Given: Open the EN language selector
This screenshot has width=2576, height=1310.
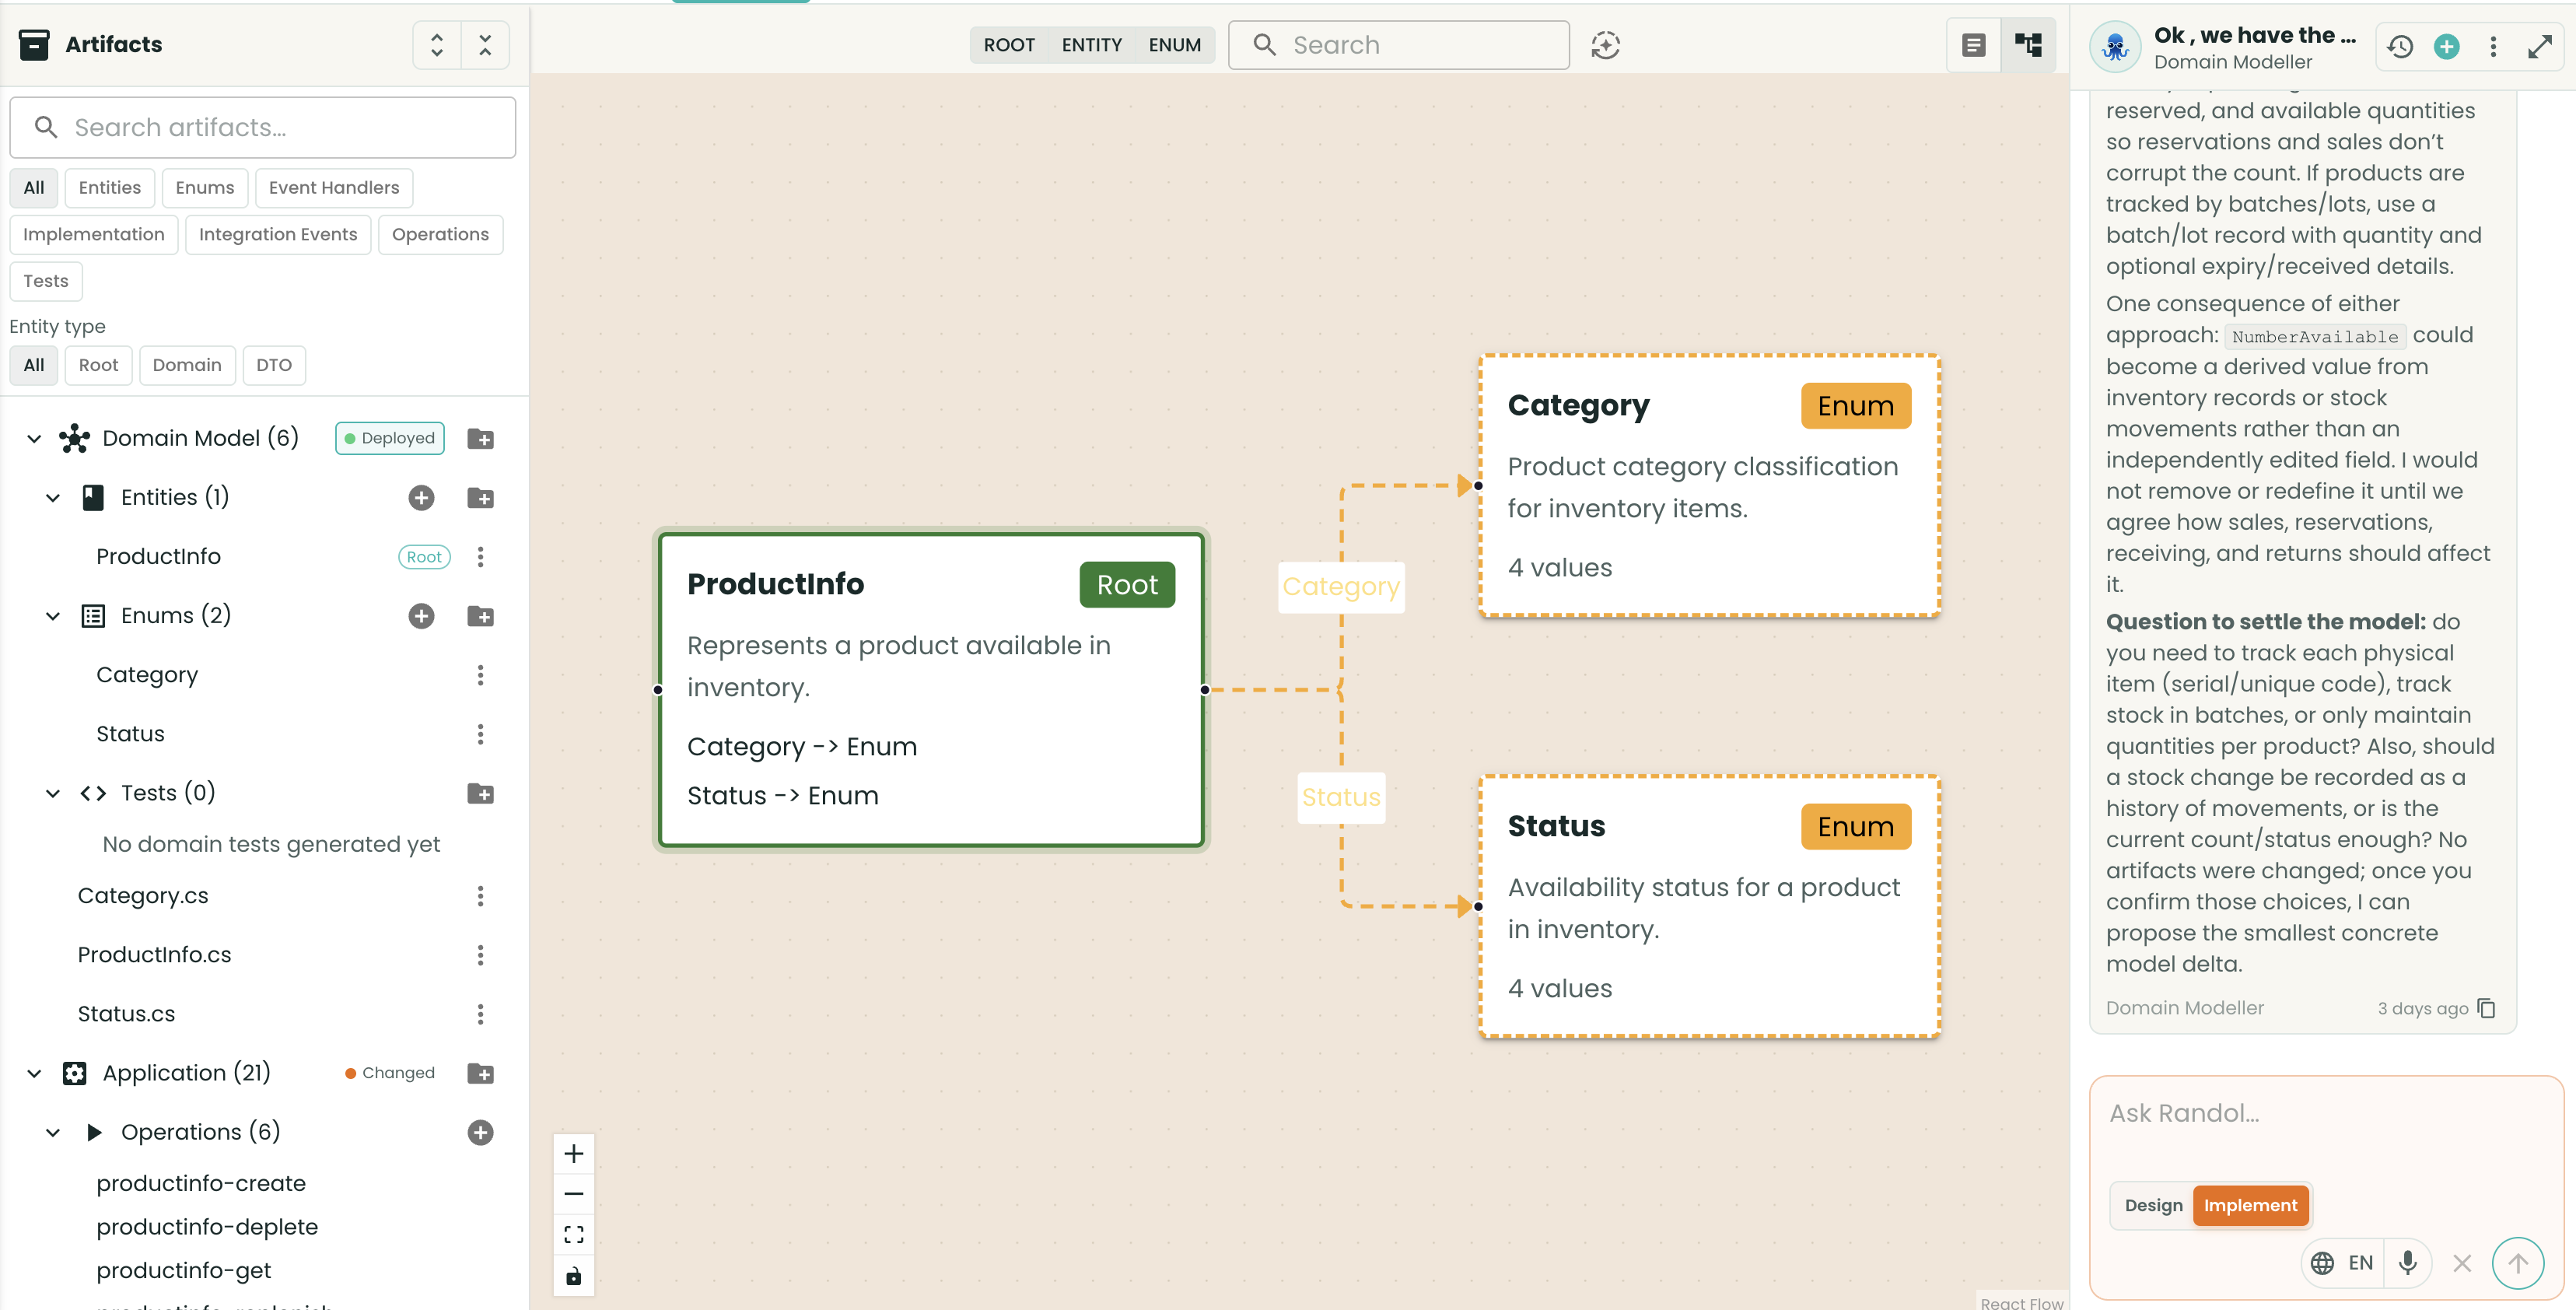Looking at the screenshot, I should [x=2342, y=1262].
